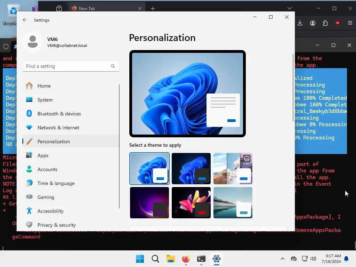This screenshot has width=356, height=267.
Task: Click the search magnifier in Find a setting
Action: [113, 66]
